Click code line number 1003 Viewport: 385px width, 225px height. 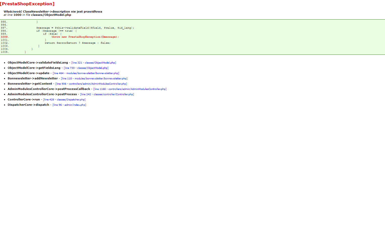(x=5, y=46)
